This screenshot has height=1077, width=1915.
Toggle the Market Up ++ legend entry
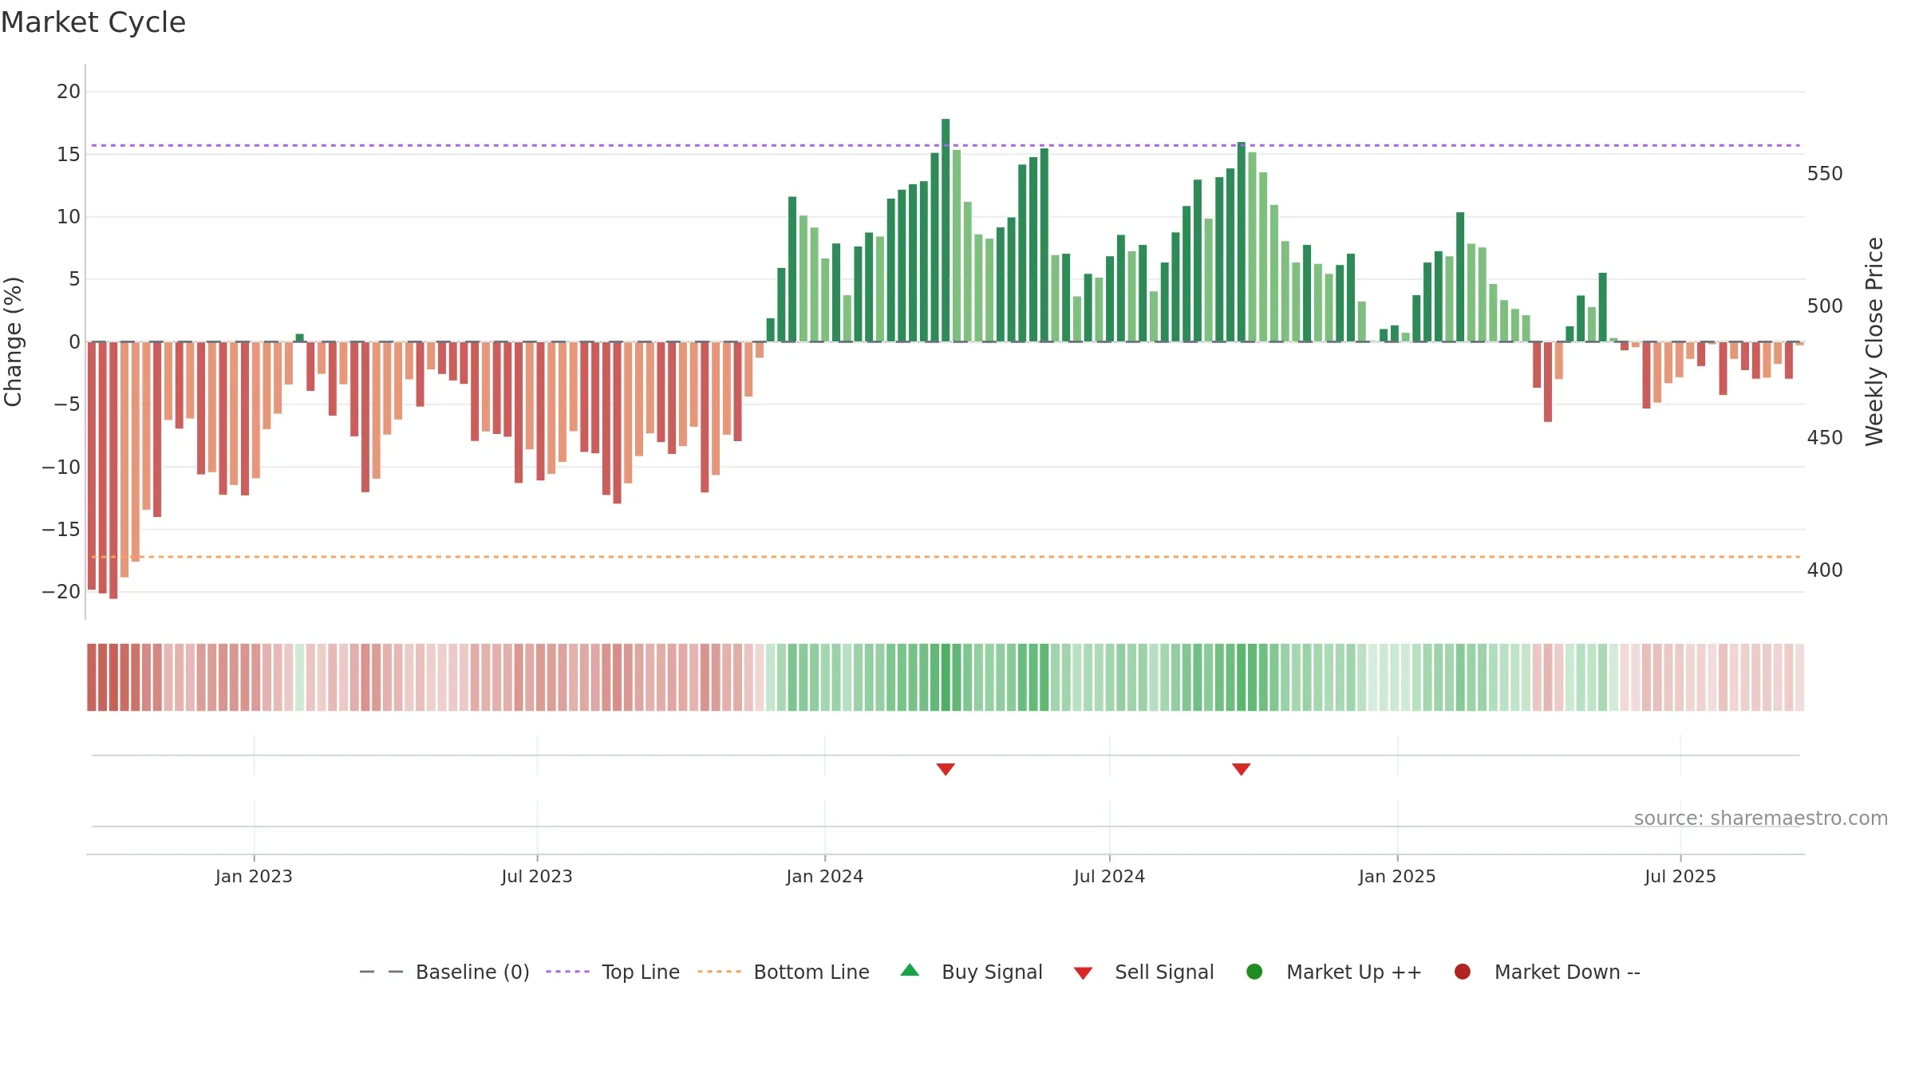click(x=1333, y=972)
